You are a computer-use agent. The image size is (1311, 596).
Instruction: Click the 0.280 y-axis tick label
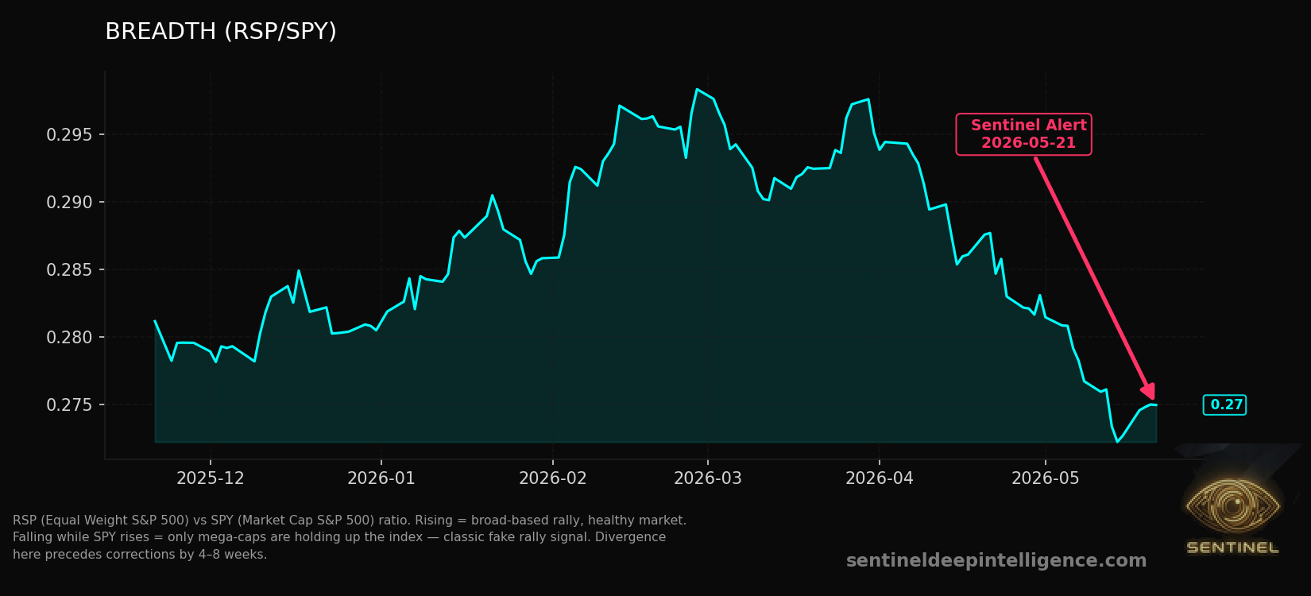70,338
